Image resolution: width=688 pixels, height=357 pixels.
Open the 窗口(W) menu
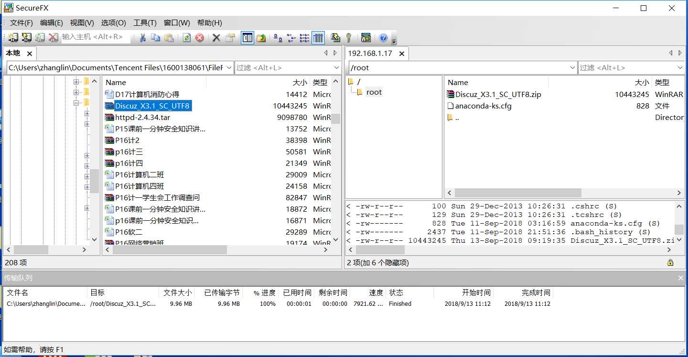click(x=177, y=22)
